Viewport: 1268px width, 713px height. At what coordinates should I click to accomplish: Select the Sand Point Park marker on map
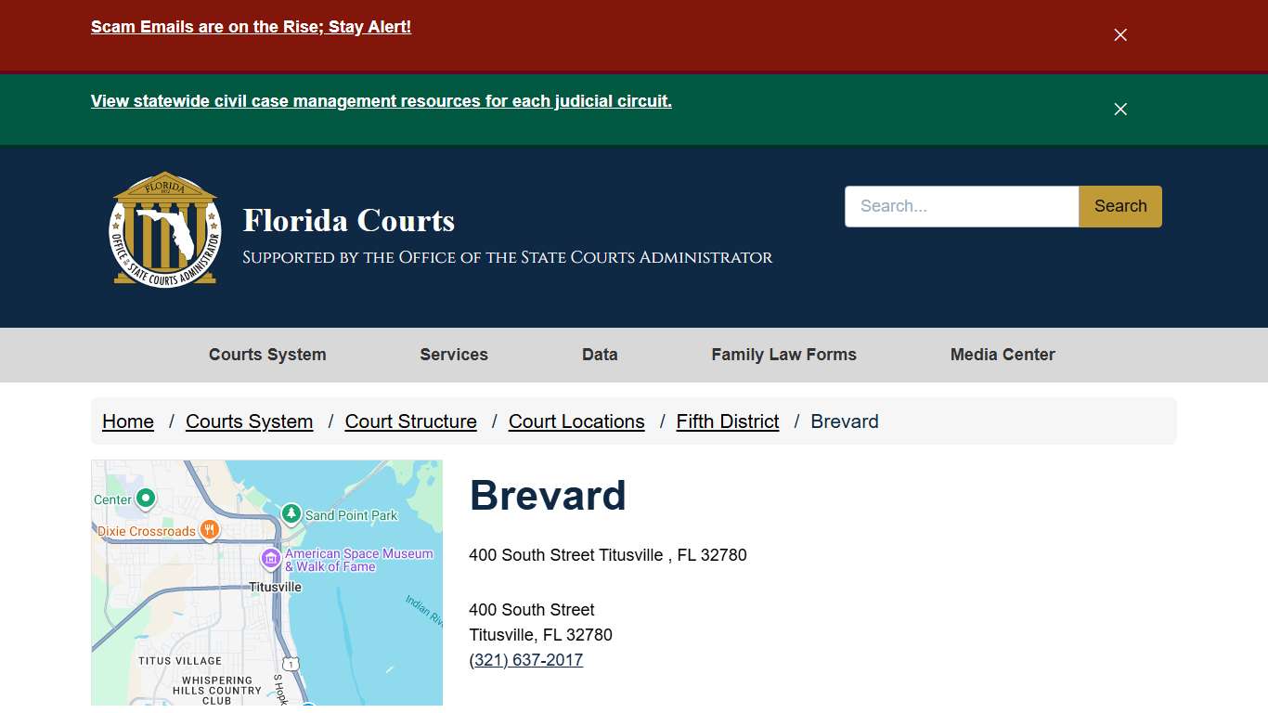pos(291,515)
